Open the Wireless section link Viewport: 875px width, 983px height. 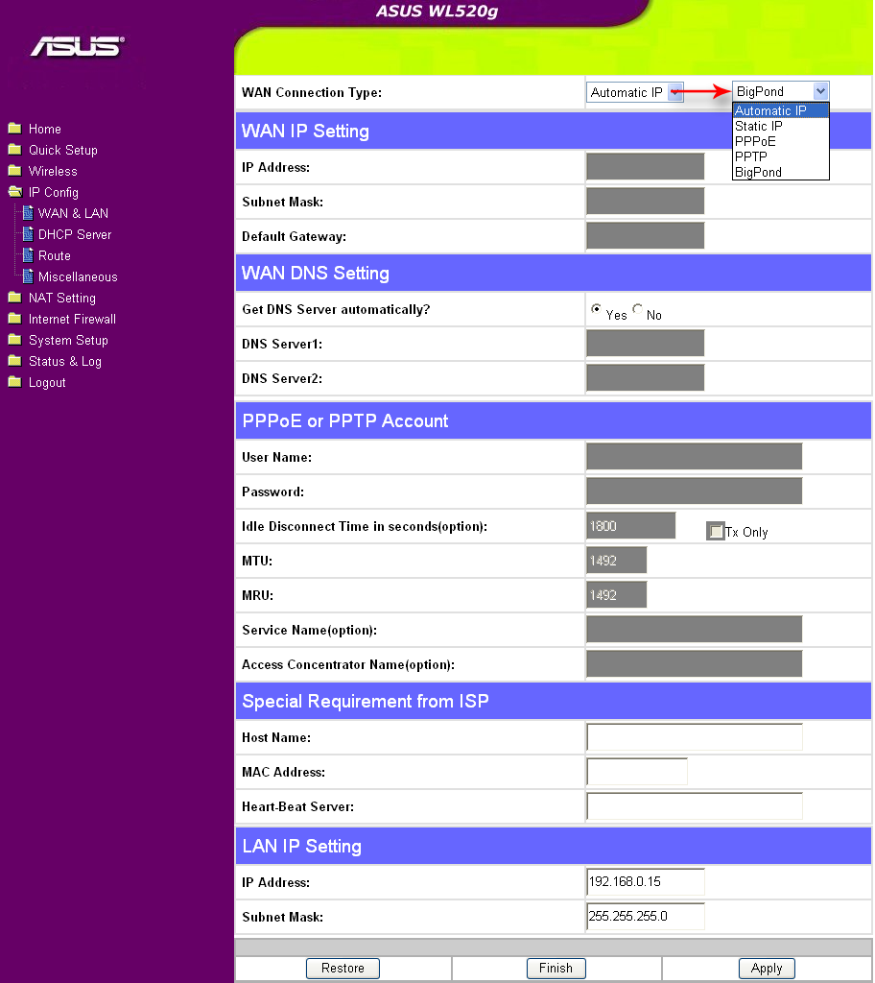pos(54,171)
